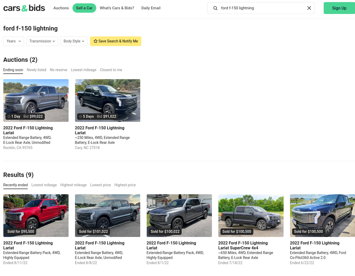
Task: Open the Auctions nav link
Action: click(x=61, y=8)
